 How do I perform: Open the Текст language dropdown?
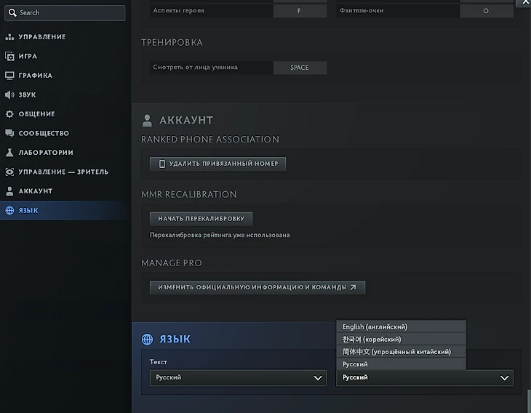pos(237,378)
